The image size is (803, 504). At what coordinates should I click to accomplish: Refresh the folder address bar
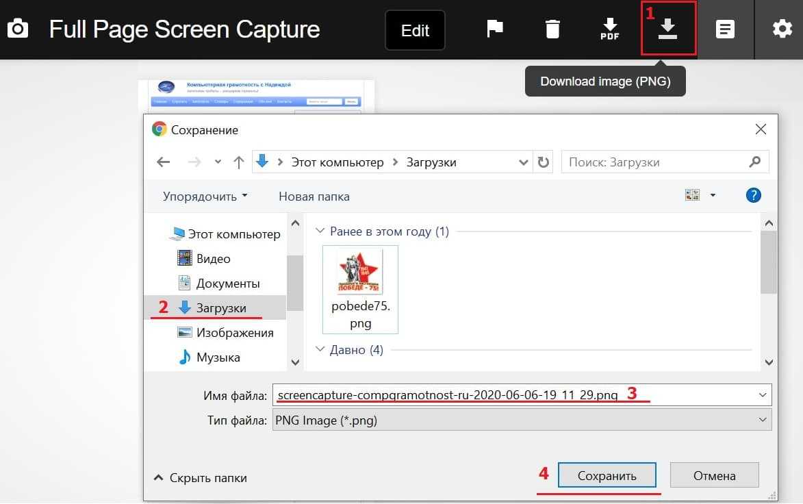tap(544, 162)
